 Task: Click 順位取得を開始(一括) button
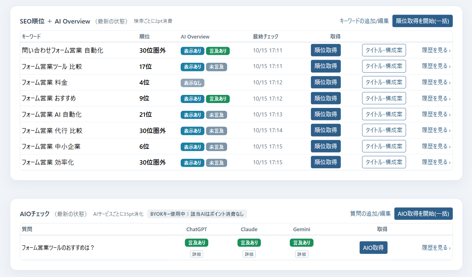[422, 21]
